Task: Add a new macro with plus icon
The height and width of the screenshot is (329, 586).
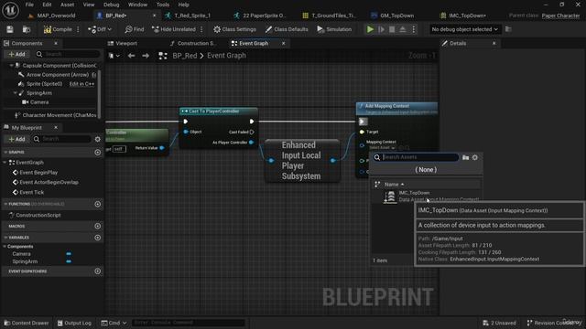Action: (98, 226)
